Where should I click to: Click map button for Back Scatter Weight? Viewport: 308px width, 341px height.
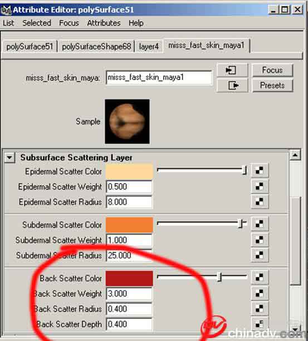click(x=260, y=293)
